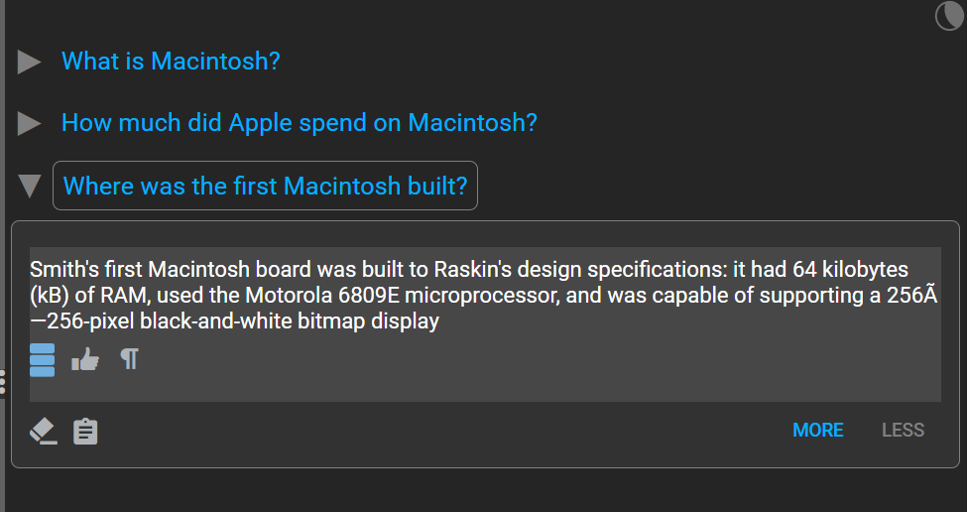Image resolution: width=967 pixels, height=512 pixels.
Task: Expand the "What is Macintosh?" triangle
Action: (x=29, y=62)
